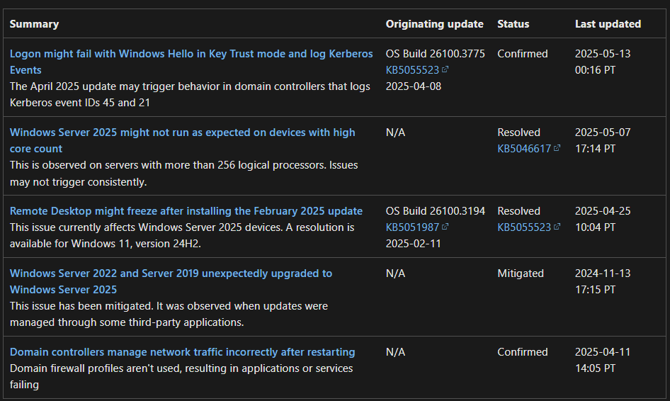Viewport: 670px width, 401px height.
Task: Open the Remote Desktop might freeze issue link
Action: pyautogui.click(x=186, y=210)
